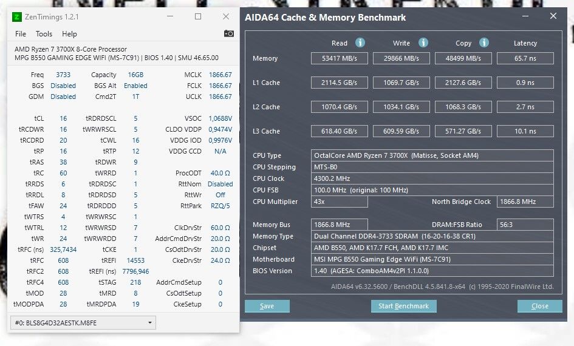Click the Motherboard field MSI MPG B550
The image size is (574, 346).
432,259
